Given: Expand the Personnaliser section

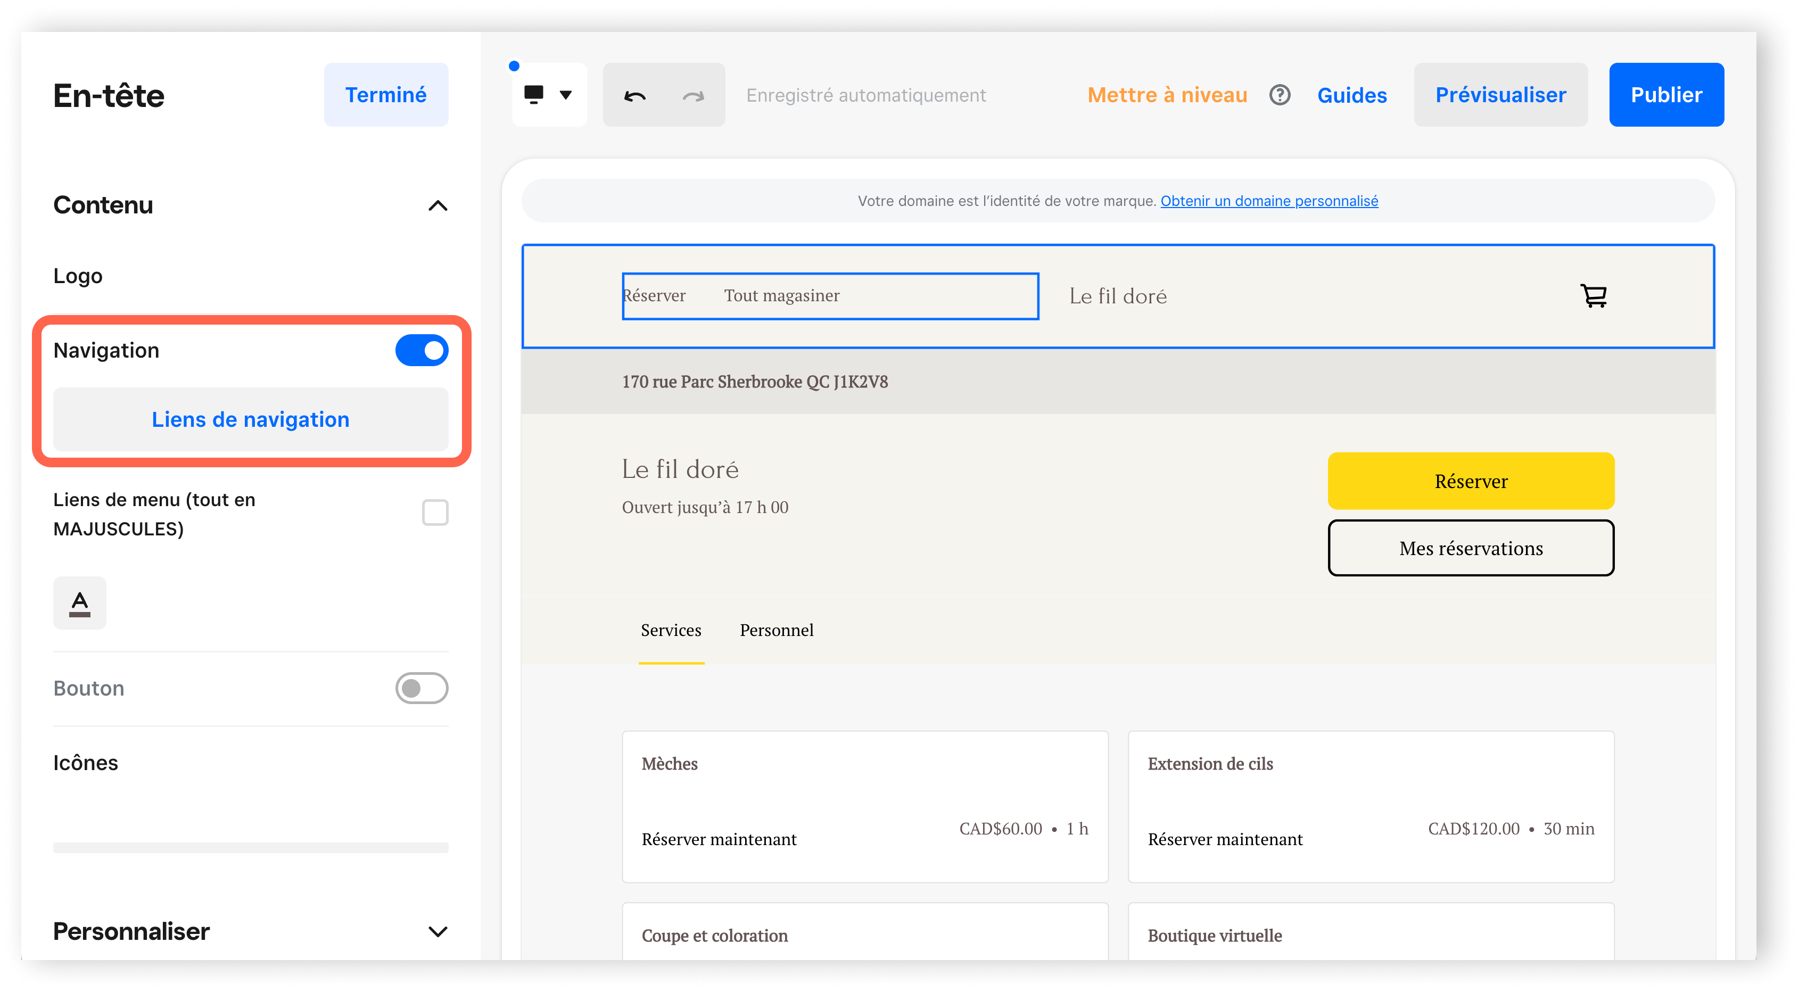Looking at the screenshot, I should pyautogui.click(x=437, y=932).
